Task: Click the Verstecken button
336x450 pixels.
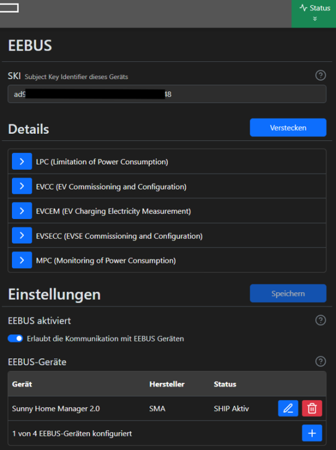Action: click(288, 127)
